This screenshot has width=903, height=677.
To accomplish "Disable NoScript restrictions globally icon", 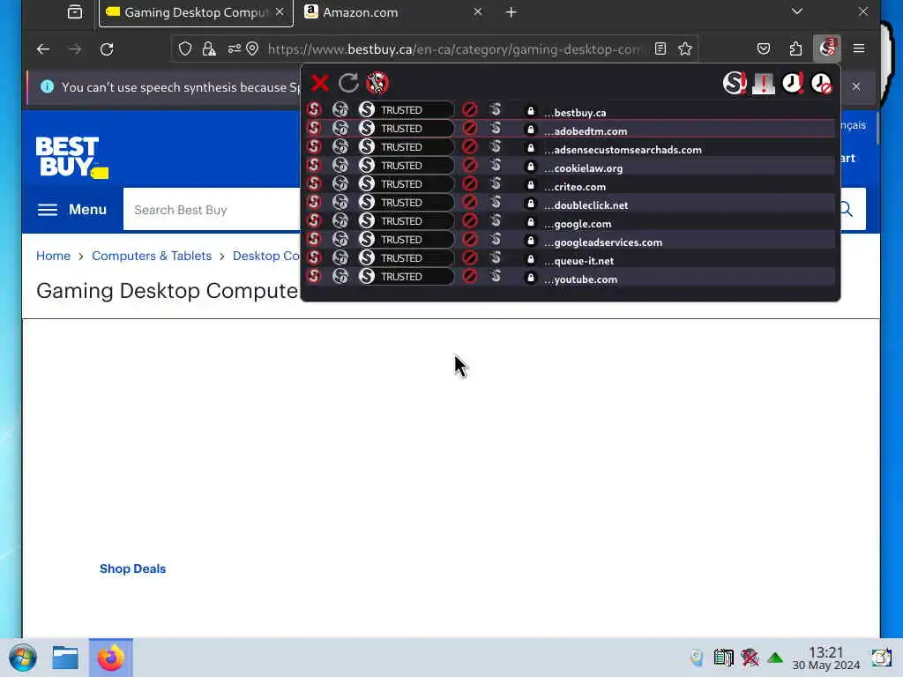I will coord(735,83).
